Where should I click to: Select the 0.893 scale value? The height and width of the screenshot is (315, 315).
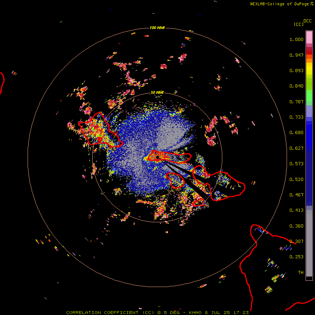pos(296,70)
